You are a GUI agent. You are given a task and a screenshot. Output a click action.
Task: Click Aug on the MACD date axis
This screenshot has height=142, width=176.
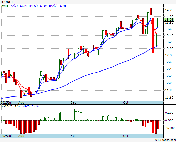(x=21, y=136)
